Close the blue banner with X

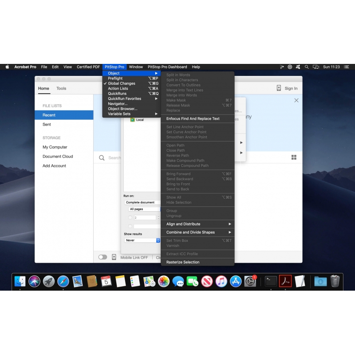[x=296, y=101]
